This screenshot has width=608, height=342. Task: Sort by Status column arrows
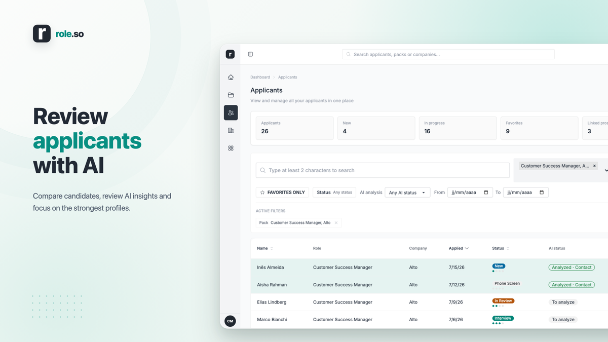pos(508,248)
